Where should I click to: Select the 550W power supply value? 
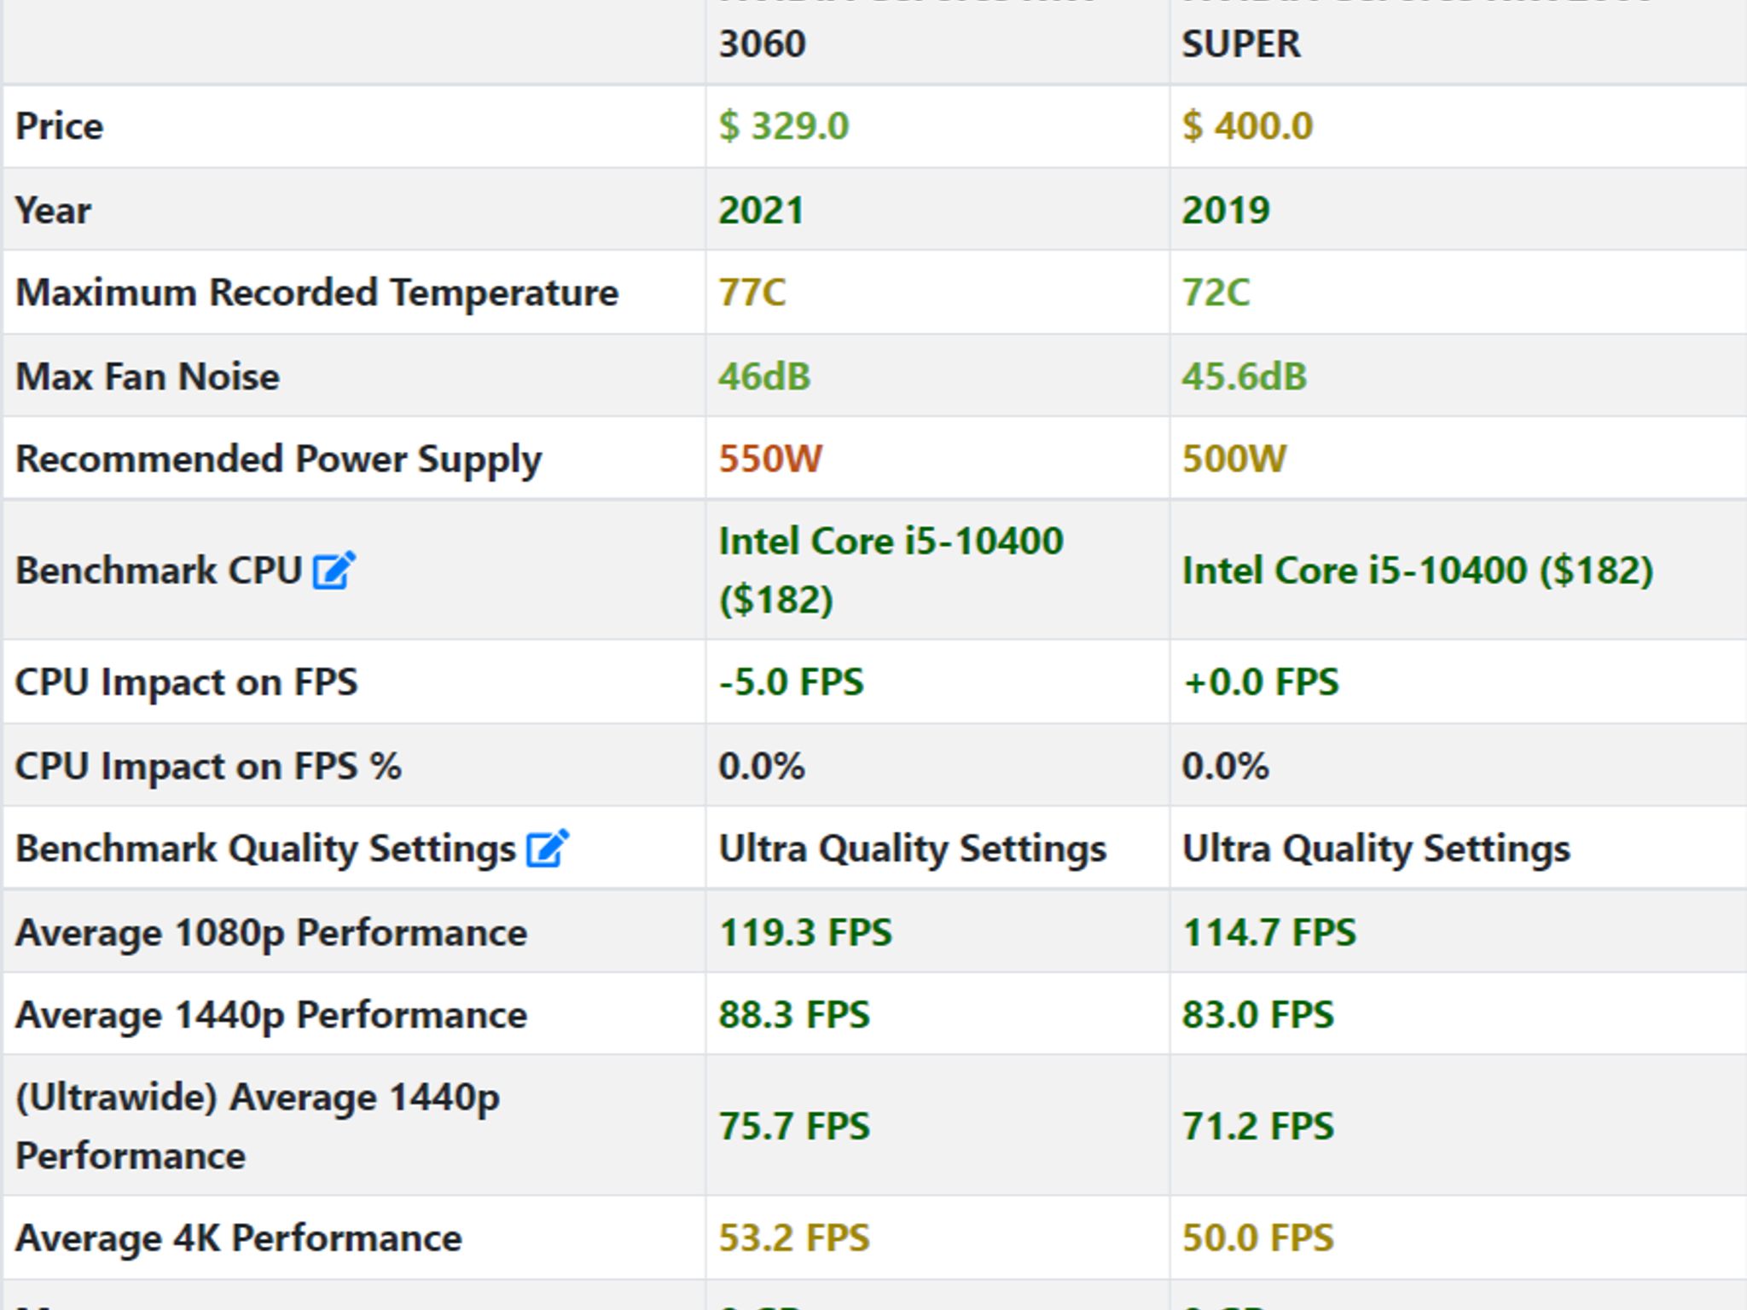coord(770,459)
